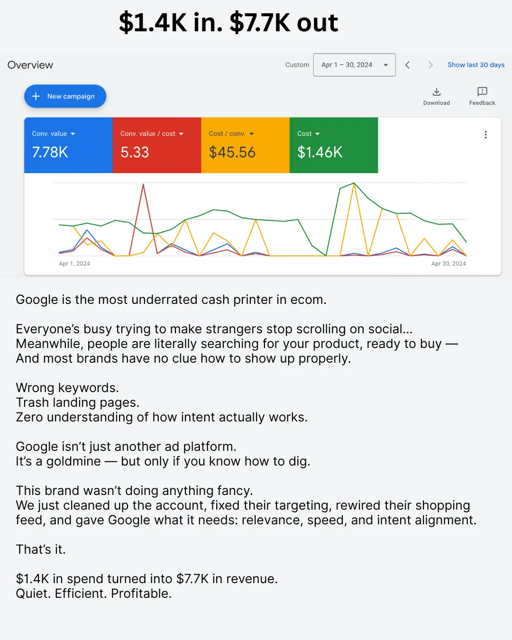Viewport: 512px width, 640px height.
Task: Open the Feedback icon
Action: 482,91
